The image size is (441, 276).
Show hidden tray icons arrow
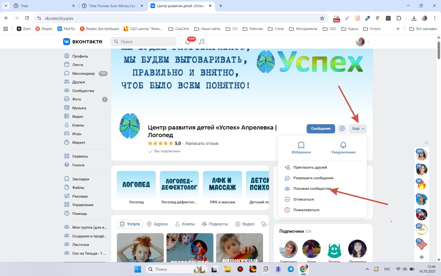[x=367, y=269]
